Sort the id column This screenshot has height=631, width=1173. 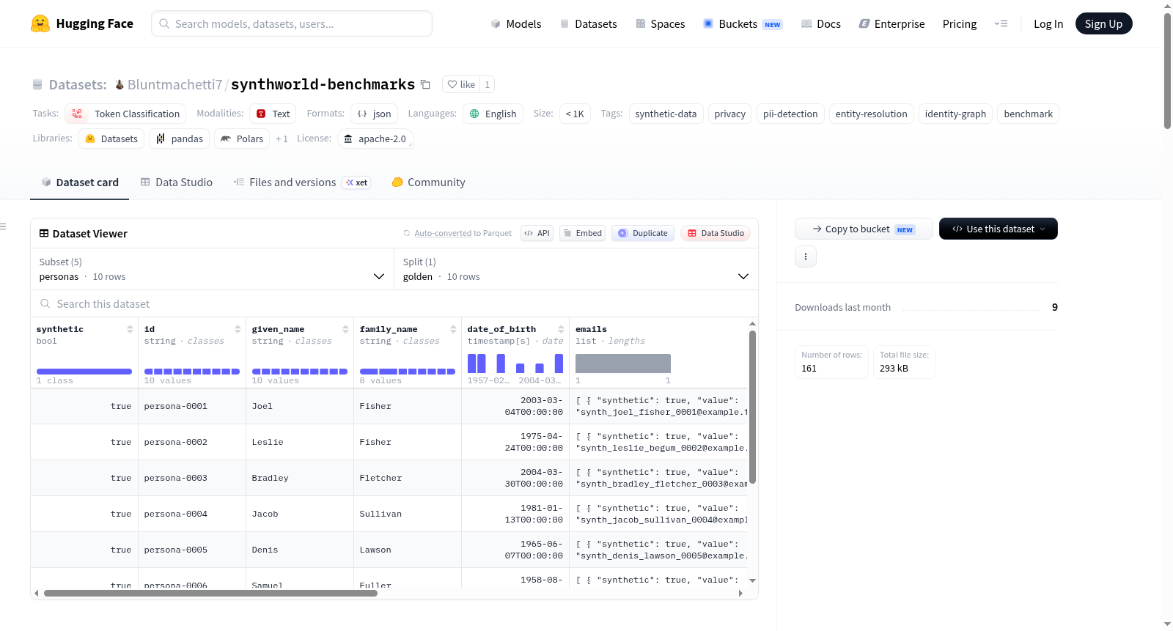click(x=238, y=329)
